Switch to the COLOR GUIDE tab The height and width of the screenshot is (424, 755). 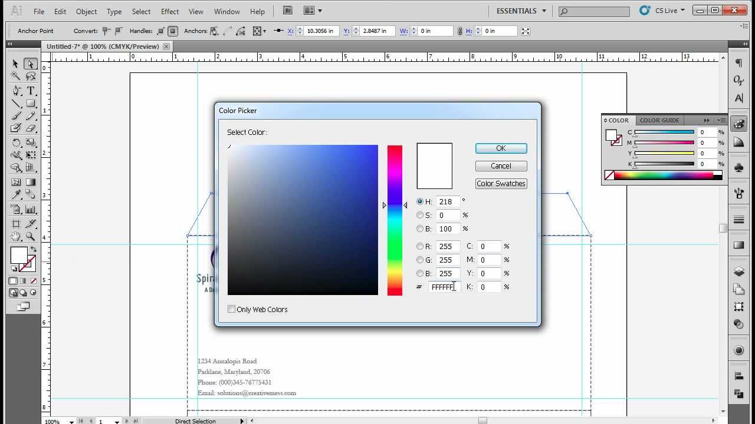click(x=659, y=120)
